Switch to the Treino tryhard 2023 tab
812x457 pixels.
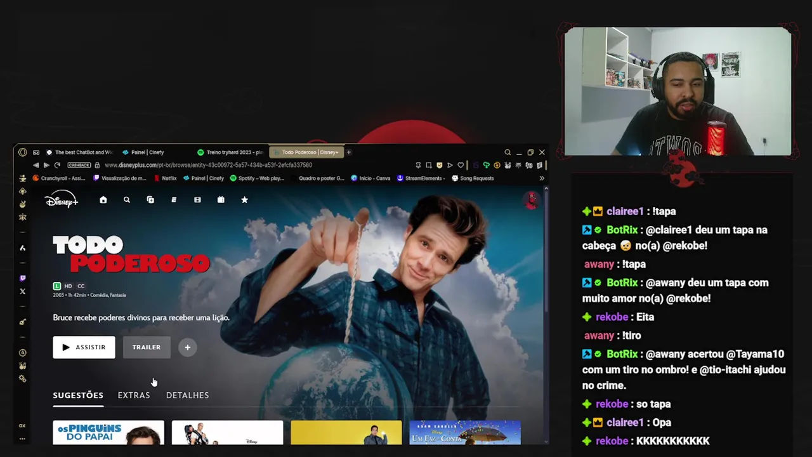(230, 152)
